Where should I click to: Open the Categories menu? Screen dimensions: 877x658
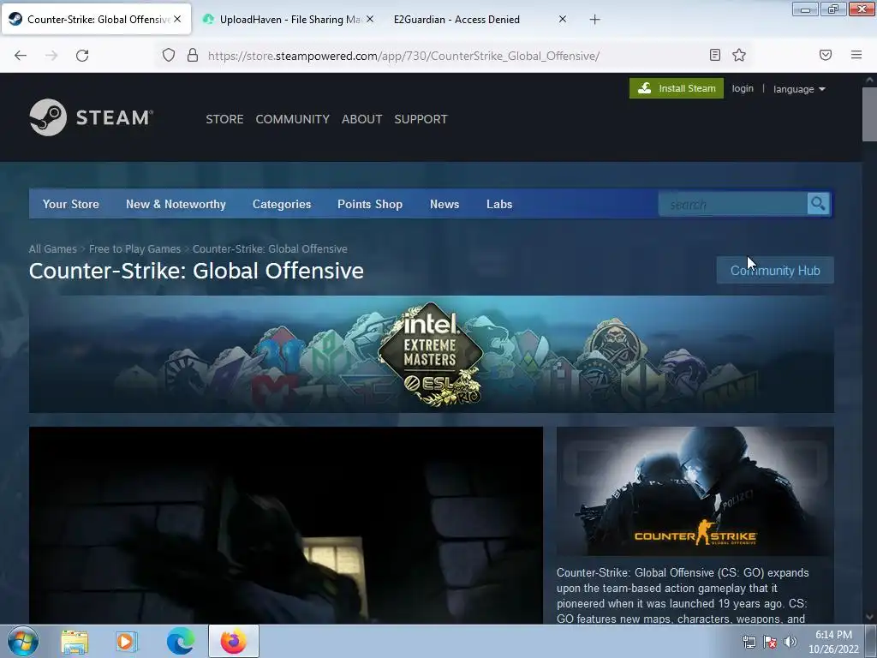[x=281, y=204]
